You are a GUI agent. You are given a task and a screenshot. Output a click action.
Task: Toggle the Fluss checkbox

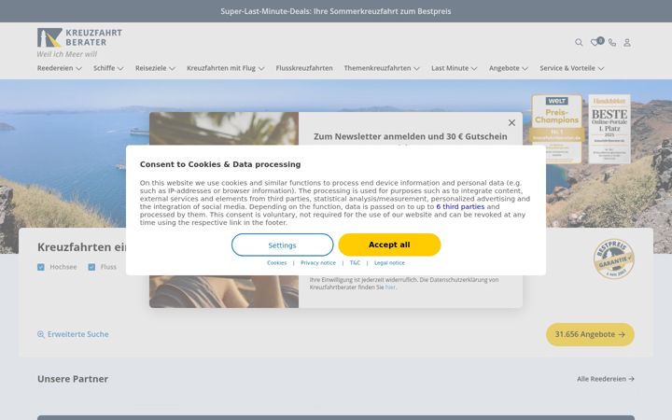[91, 267]
